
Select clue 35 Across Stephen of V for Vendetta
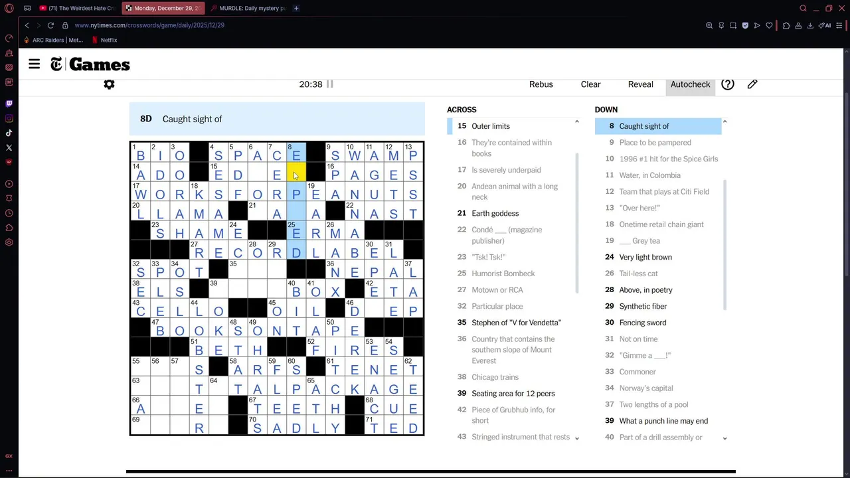coord(513,323)
